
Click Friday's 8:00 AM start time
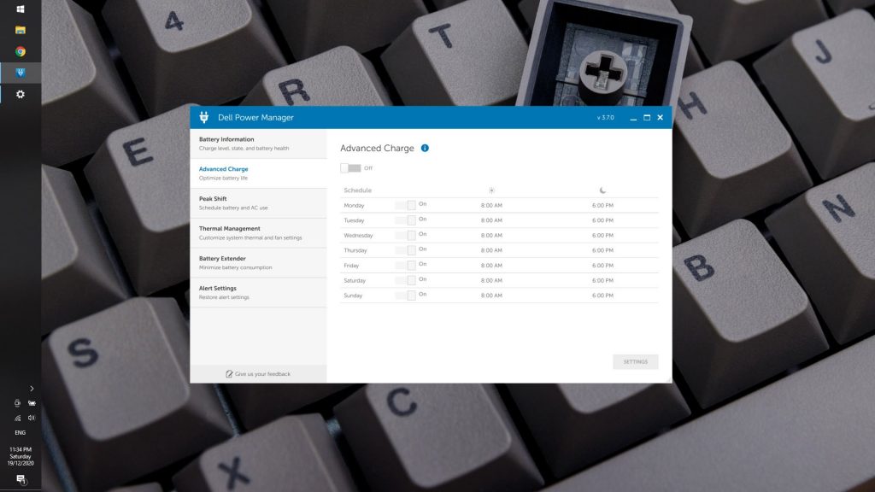[491, 266]
